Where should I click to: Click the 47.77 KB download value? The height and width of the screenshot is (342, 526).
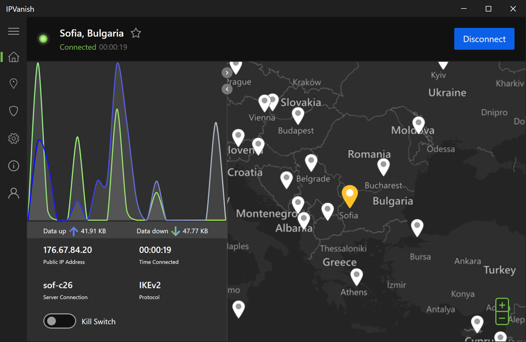click(195, 231)
